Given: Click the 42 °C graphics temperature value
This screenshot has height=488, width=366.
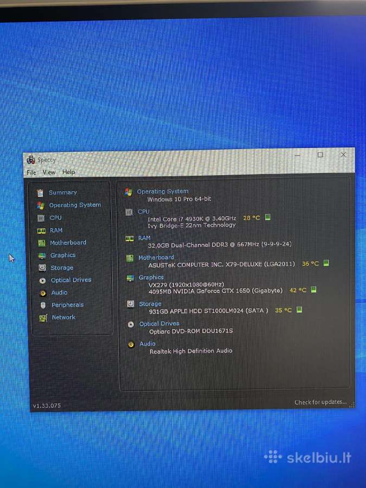Looking at the screenshot, I should 298,291.
